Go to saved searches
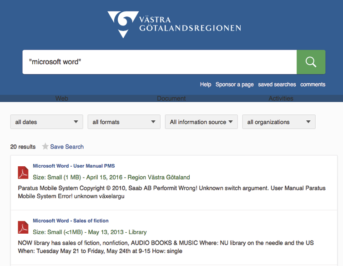343x266 pixels. click(x=277, y=84)
